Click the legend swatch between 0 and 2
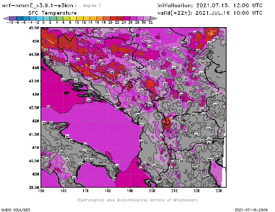275x212 pixels. point(46,18)
